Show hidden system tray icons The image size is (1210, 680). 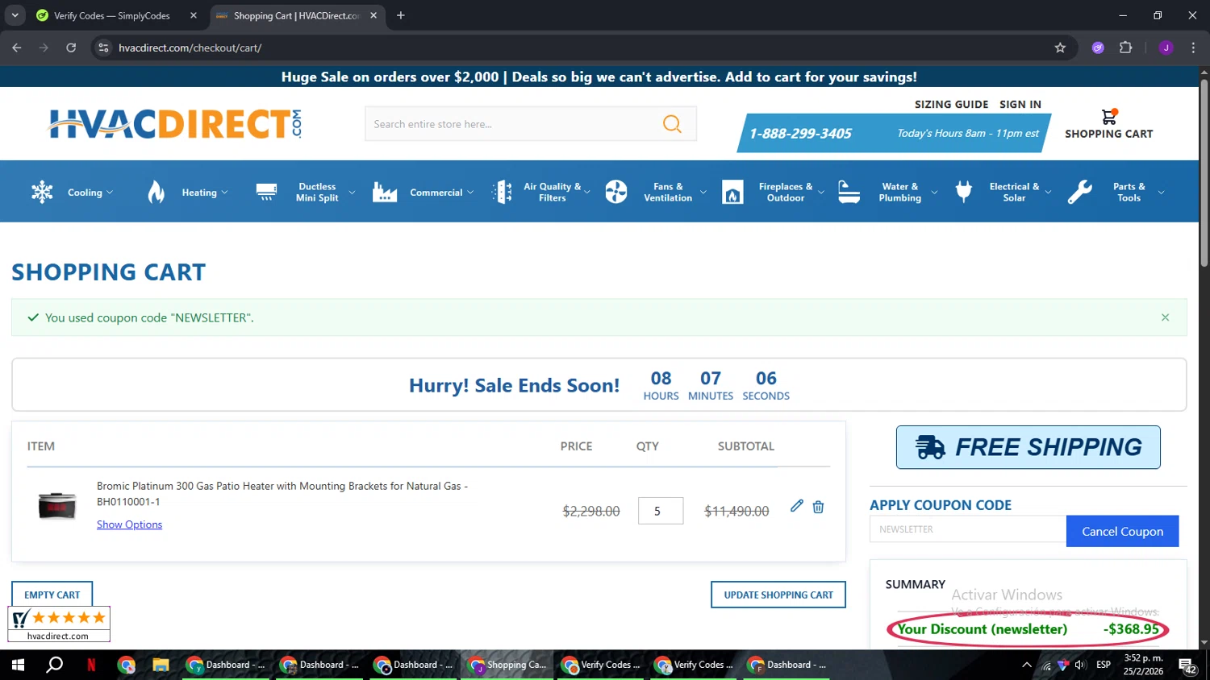[1026, 665]
